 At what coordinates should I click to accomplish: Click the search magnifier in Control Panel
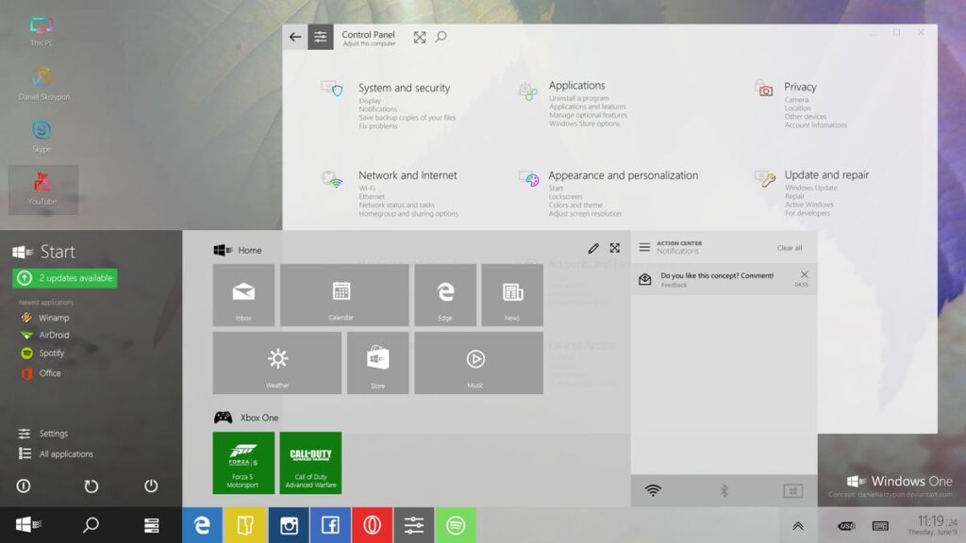click(441, 38)
